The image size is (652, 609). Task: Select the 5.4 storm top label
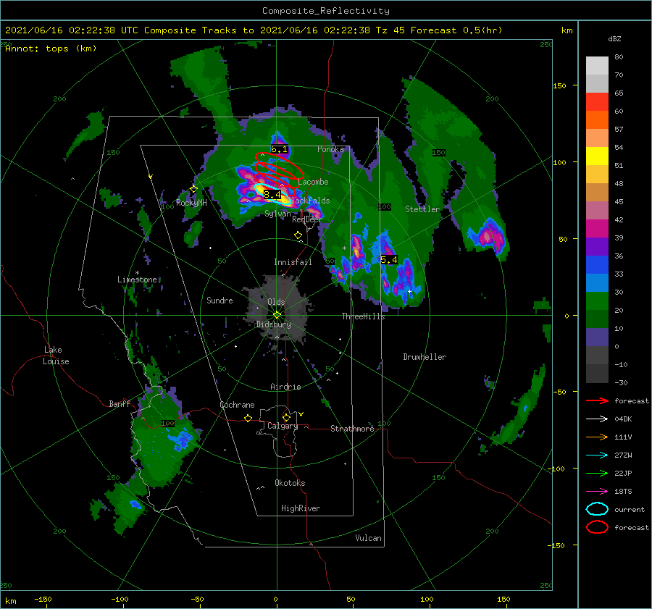click(x=389, y=260)
